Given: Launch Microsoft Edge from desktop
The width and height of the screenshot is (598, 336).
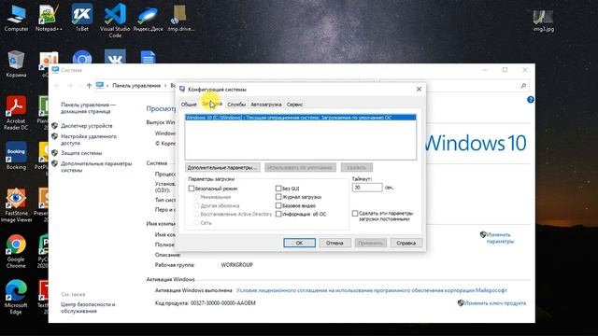Looking at the screenshot, I should [x=16, y=297].
